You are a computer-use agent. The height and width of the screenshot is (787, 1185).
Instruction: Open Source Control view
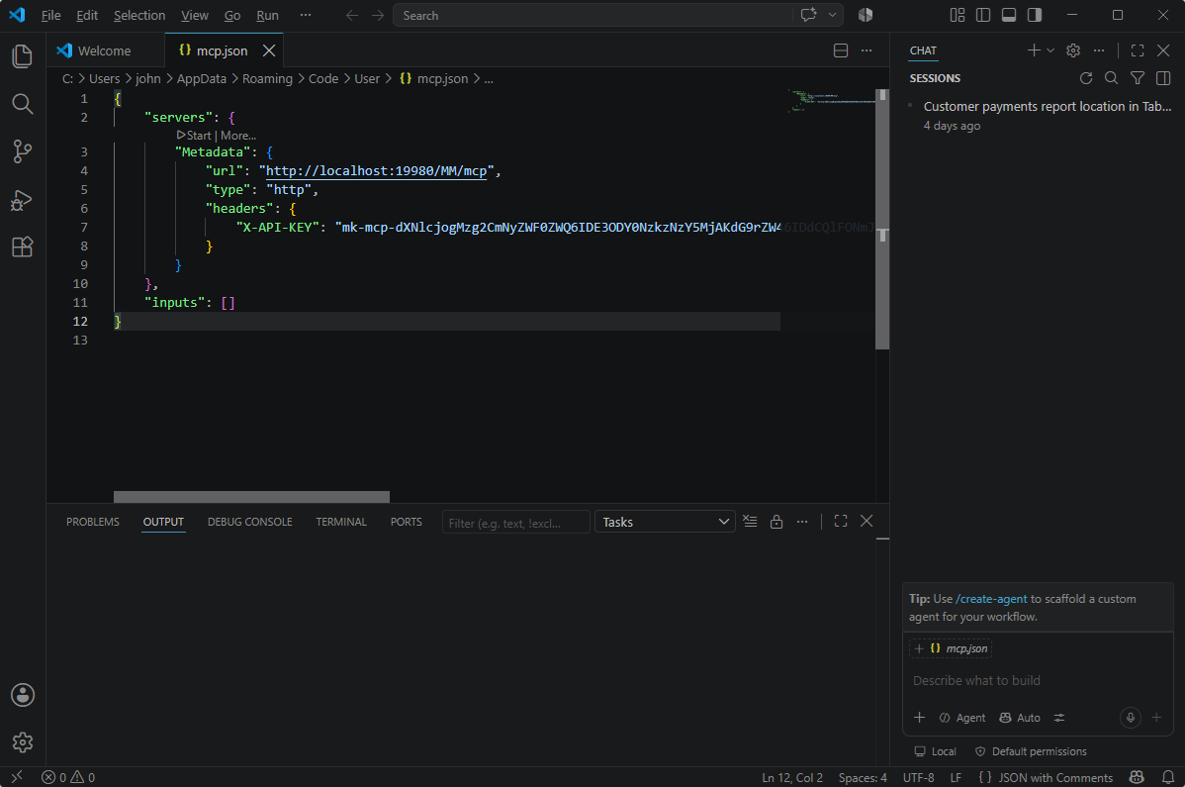pyautogui.click(x=23, y=151)
